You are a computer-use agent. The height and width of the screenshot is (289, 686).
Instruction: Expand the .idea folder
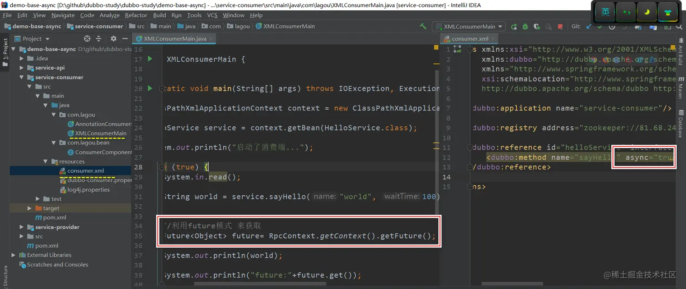pos(21,58)
